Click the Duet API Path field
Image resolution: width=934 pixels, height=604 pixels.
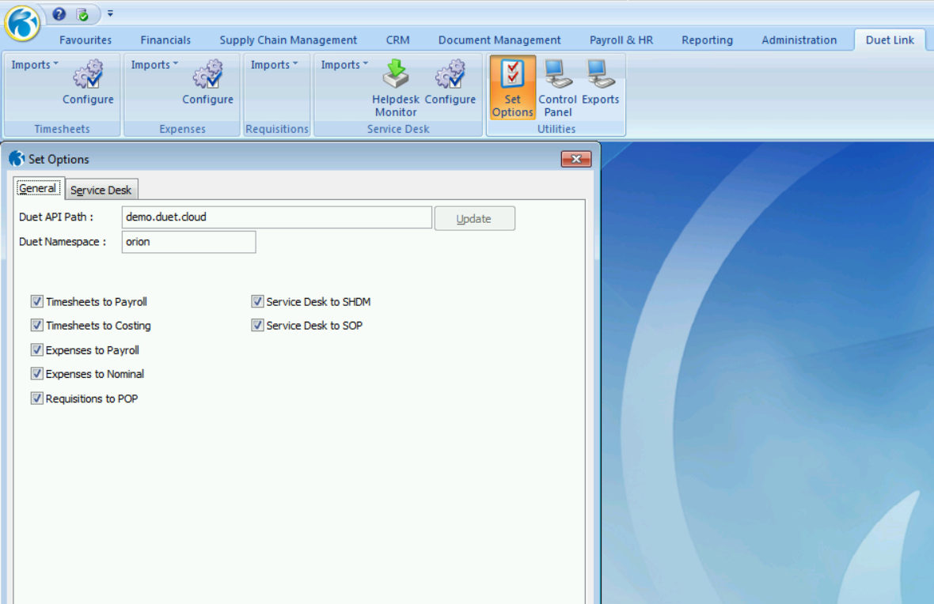pos(277,217)
